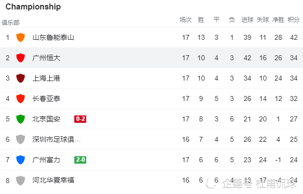Select the 广州恒大 team name
Viewport: 303px width, 194px height.
[x=46, y=58]
